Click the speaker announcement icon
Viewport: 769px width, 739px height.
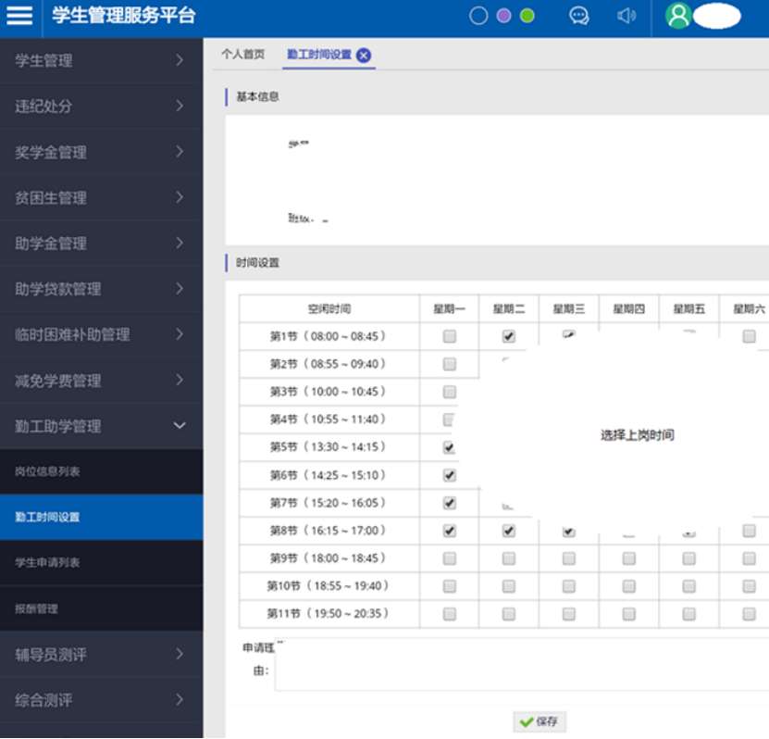(x=626, y=16)
